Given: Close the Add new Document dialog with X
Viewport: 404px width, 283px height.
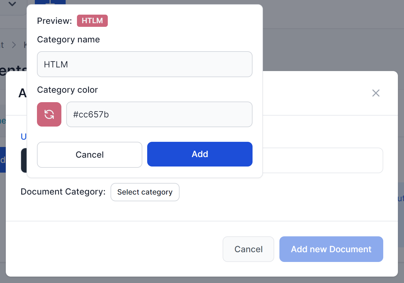Looking at the screenshot, I should click(x=376, y=93).
